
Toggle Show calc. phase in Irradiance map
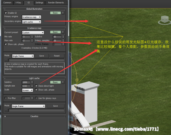[x=6, y=44]
